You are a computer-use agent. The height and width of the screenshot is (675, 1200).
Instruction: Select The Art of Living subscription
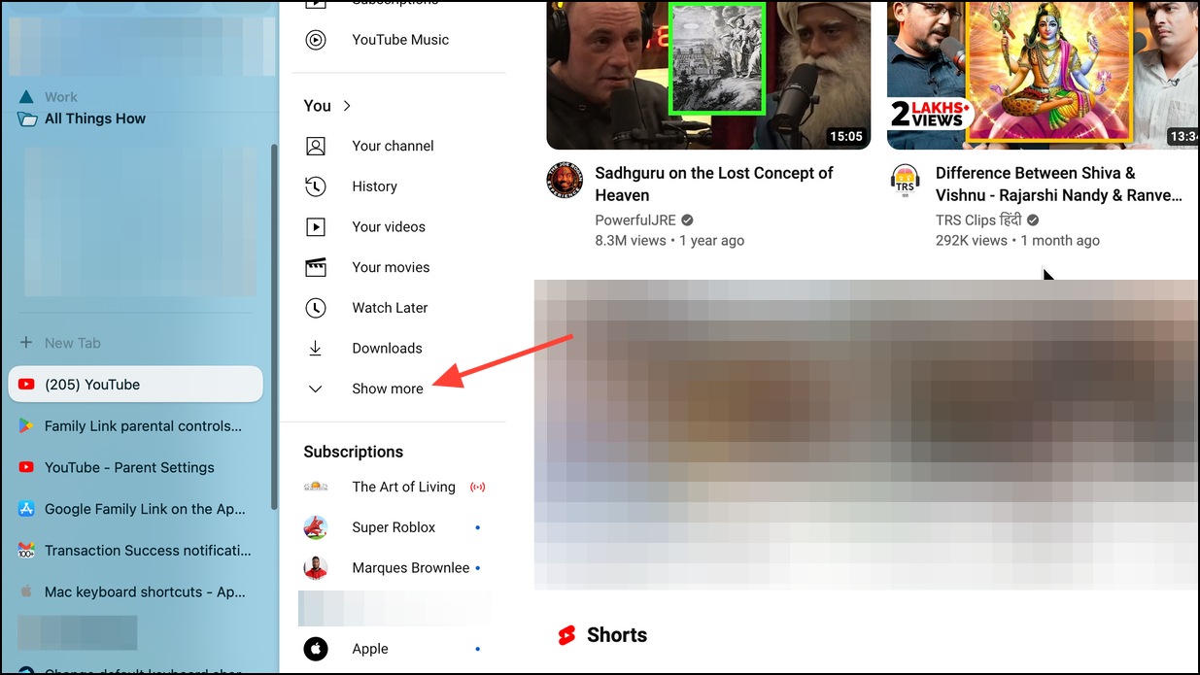tap(403, 487)
